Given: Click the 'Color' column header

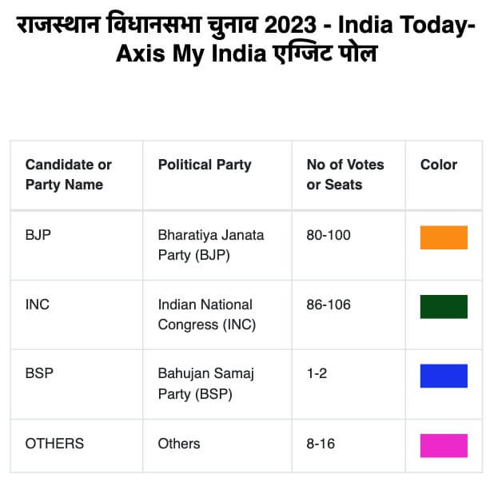Looking at the screenshot, I should point(439,165).
